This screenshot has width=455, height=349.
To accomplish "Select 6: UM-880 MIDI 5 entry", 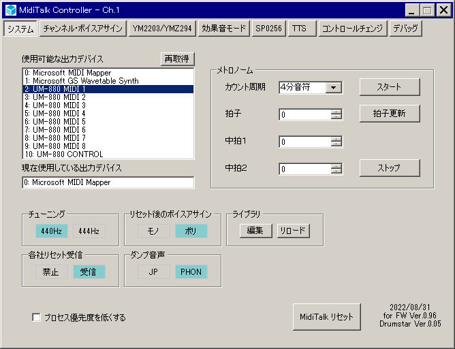I will [108, 122].
